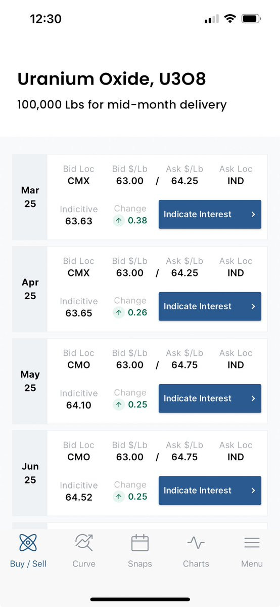Switch to the Snaps tab label
Image resolution: width=280 pixels, height=607 pixels.
click(x=140, y=563)
